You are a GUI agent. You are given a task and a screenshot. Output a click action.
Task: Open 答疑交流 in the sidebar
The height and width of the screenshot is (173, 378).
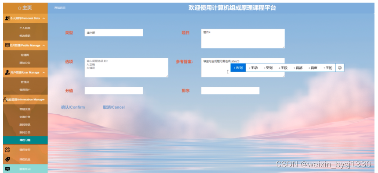(25, 109)
